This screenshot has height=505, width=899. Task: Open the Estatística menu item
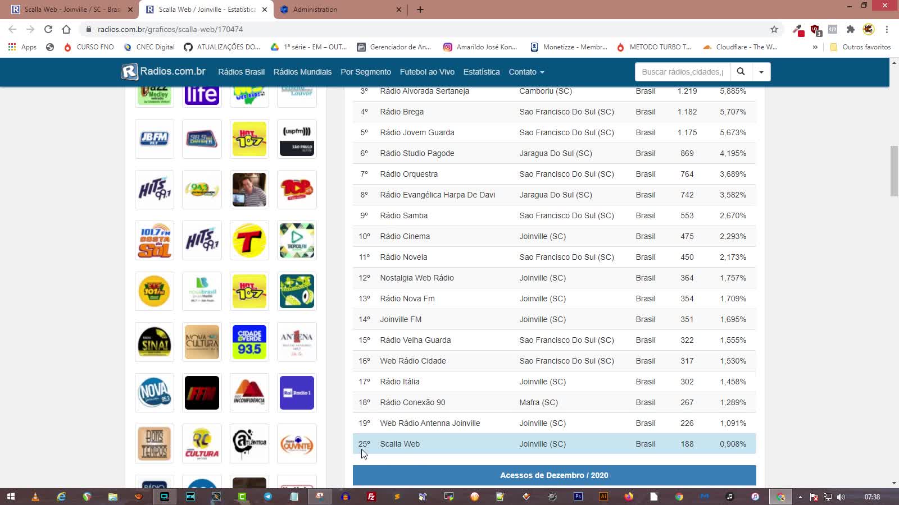tap(482, 72)
